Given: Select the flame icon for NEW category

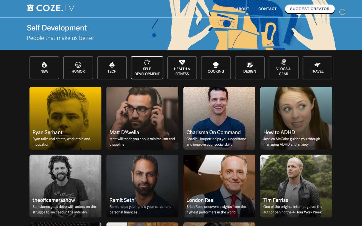Looking at the screenshot, I should click(x=44, y=65).
